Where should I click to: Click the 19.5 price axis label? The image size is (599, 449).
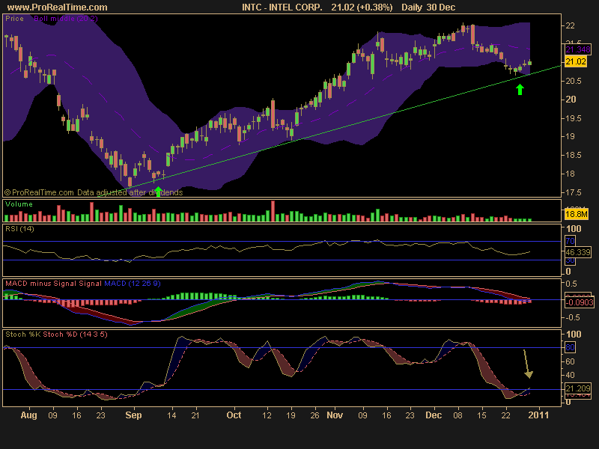pyautogui.click(x=574, y=118)
